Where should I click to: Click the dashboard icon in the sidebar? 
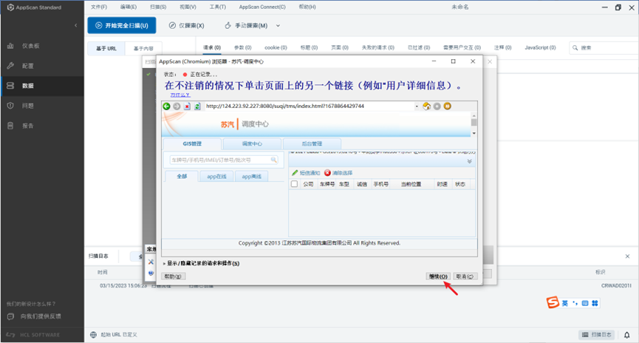10,46
